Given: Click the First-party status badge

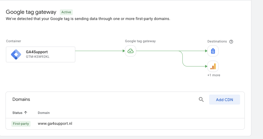Looking at the screenshot, I should point(21,124).
